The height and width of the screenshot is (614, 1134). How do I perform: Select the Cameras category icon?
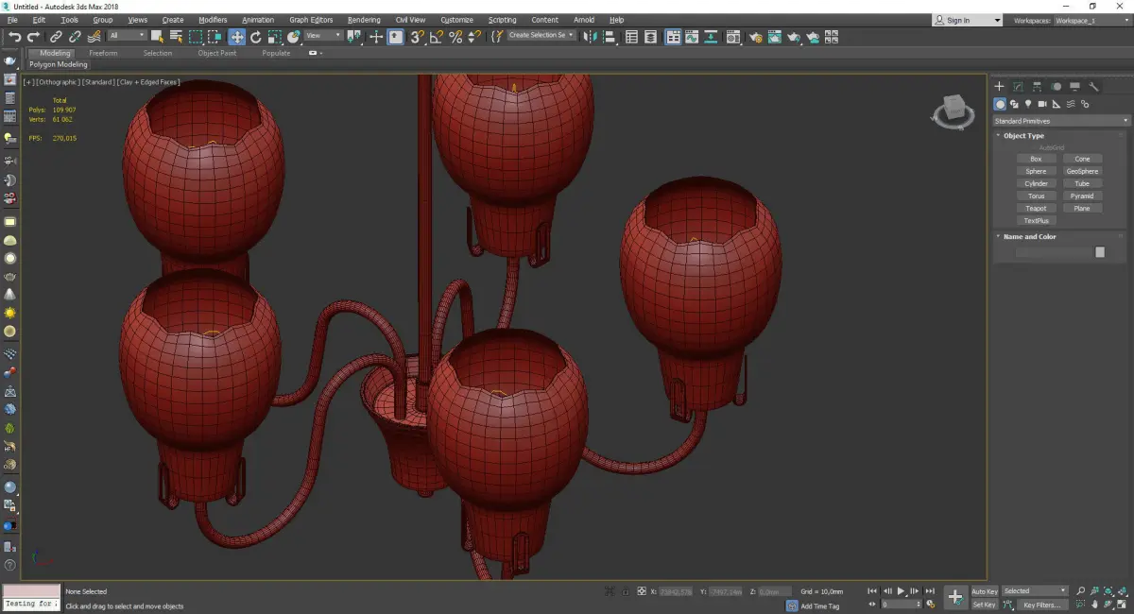(1041, 104)
